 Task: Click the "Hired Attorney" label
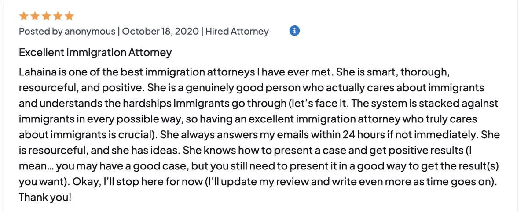click(x=237, y=32)
